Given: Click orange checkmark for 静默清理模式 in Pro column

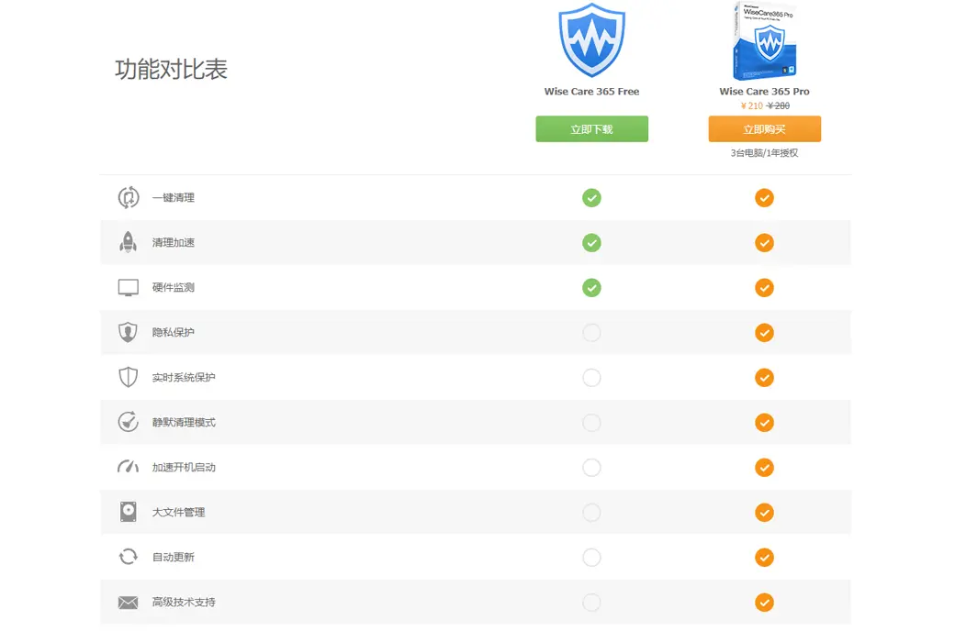Looking at the screenshot, I should (x=764, y=422).
